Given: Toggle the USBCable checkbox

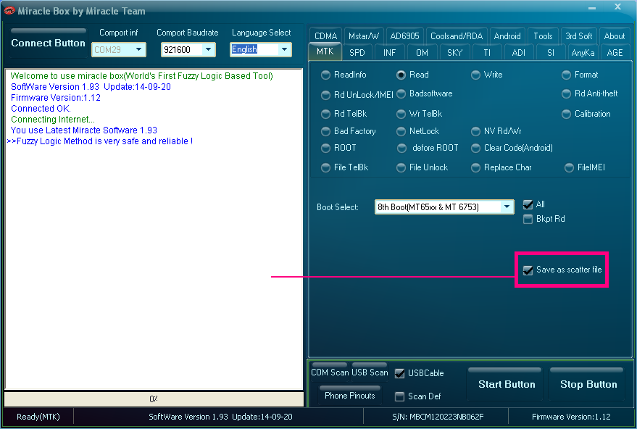Looking at the screenshot, I should pyautogui.click(x=400, y=374).
